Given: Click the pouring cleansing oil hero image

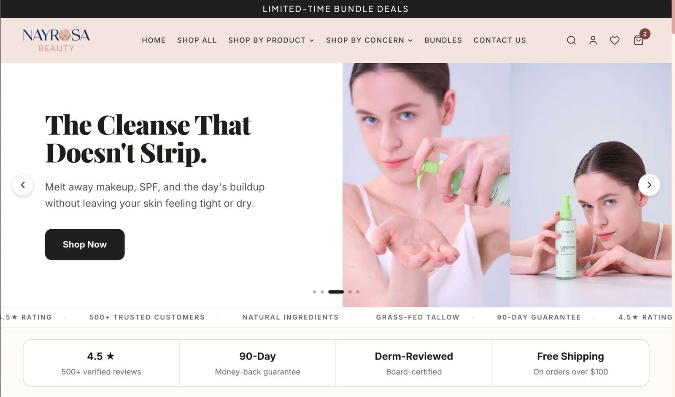Looking at the screenshot, I should pos(426,185).
